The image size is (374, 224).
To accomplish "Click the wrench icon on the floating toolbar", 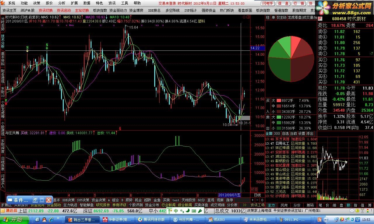I will (x=200, y=211).
